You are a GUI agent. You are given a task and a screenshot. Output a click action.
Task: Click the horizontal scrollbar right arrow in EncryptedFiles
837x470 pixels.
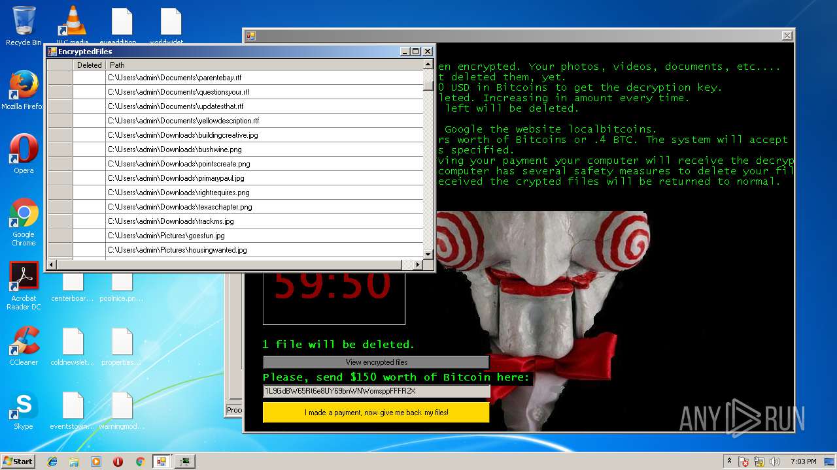(418, 264)
